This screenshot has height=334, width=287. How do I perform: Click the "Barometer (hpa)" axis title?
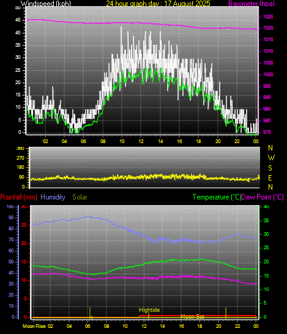click(x=252, y=4)
